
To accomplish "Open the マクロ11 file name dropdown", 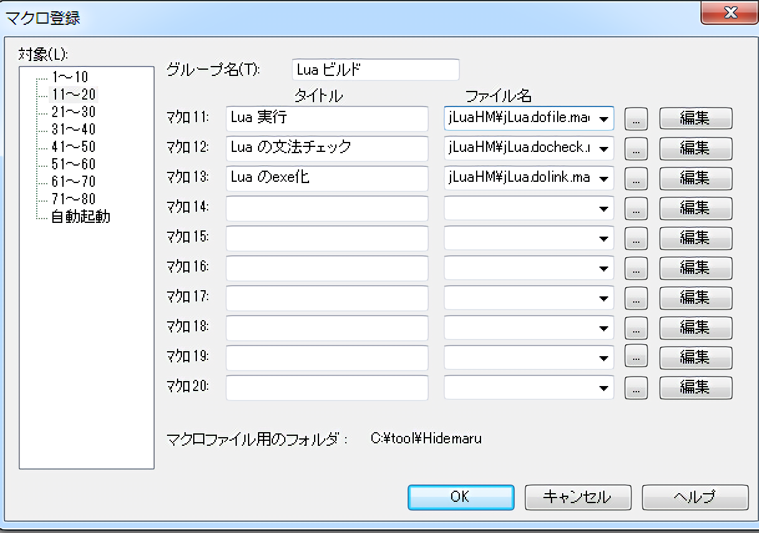I will (603, 118).
